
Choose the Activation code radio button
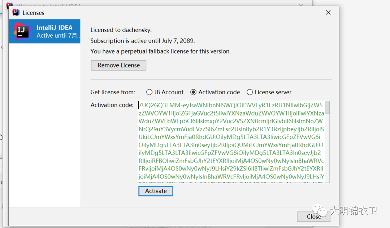[194, 92]
